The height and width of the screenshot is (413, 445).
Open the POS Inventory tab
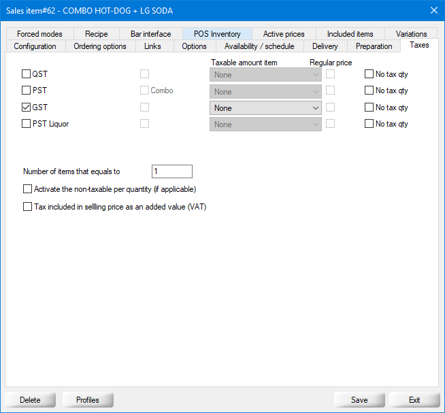coord(217,34)
